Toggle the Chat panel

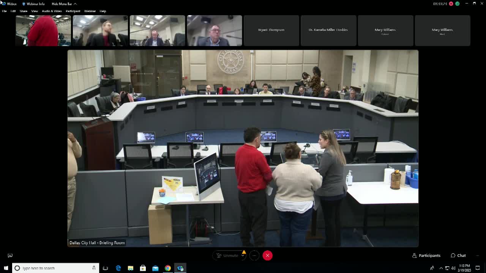458,256
